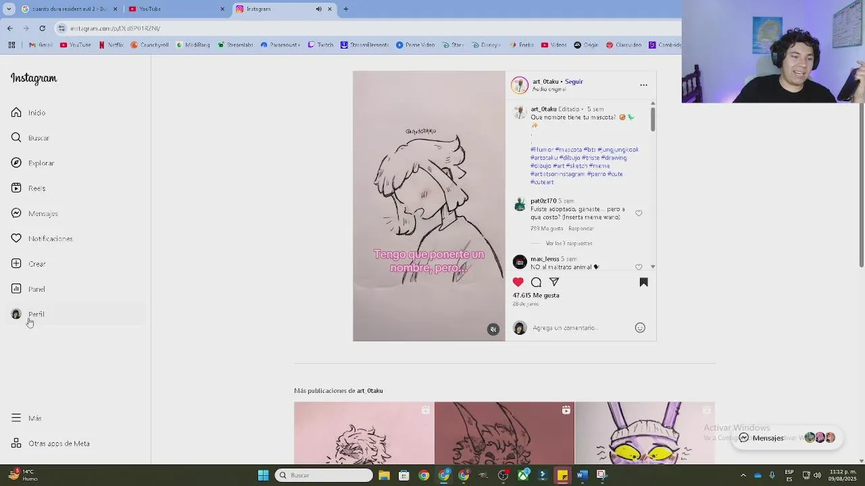Open Netflix bookmark

tap(112, 45)
